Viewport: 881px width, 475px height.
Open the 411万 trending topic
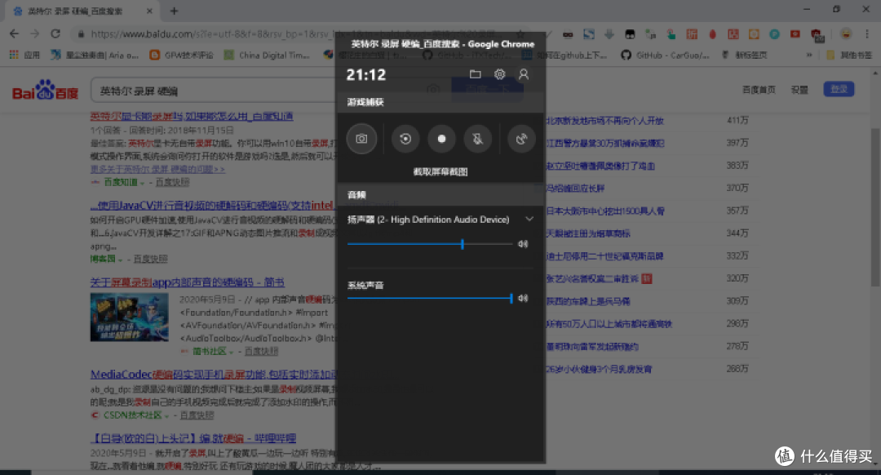pyautogui.click(x=604, y=120)
